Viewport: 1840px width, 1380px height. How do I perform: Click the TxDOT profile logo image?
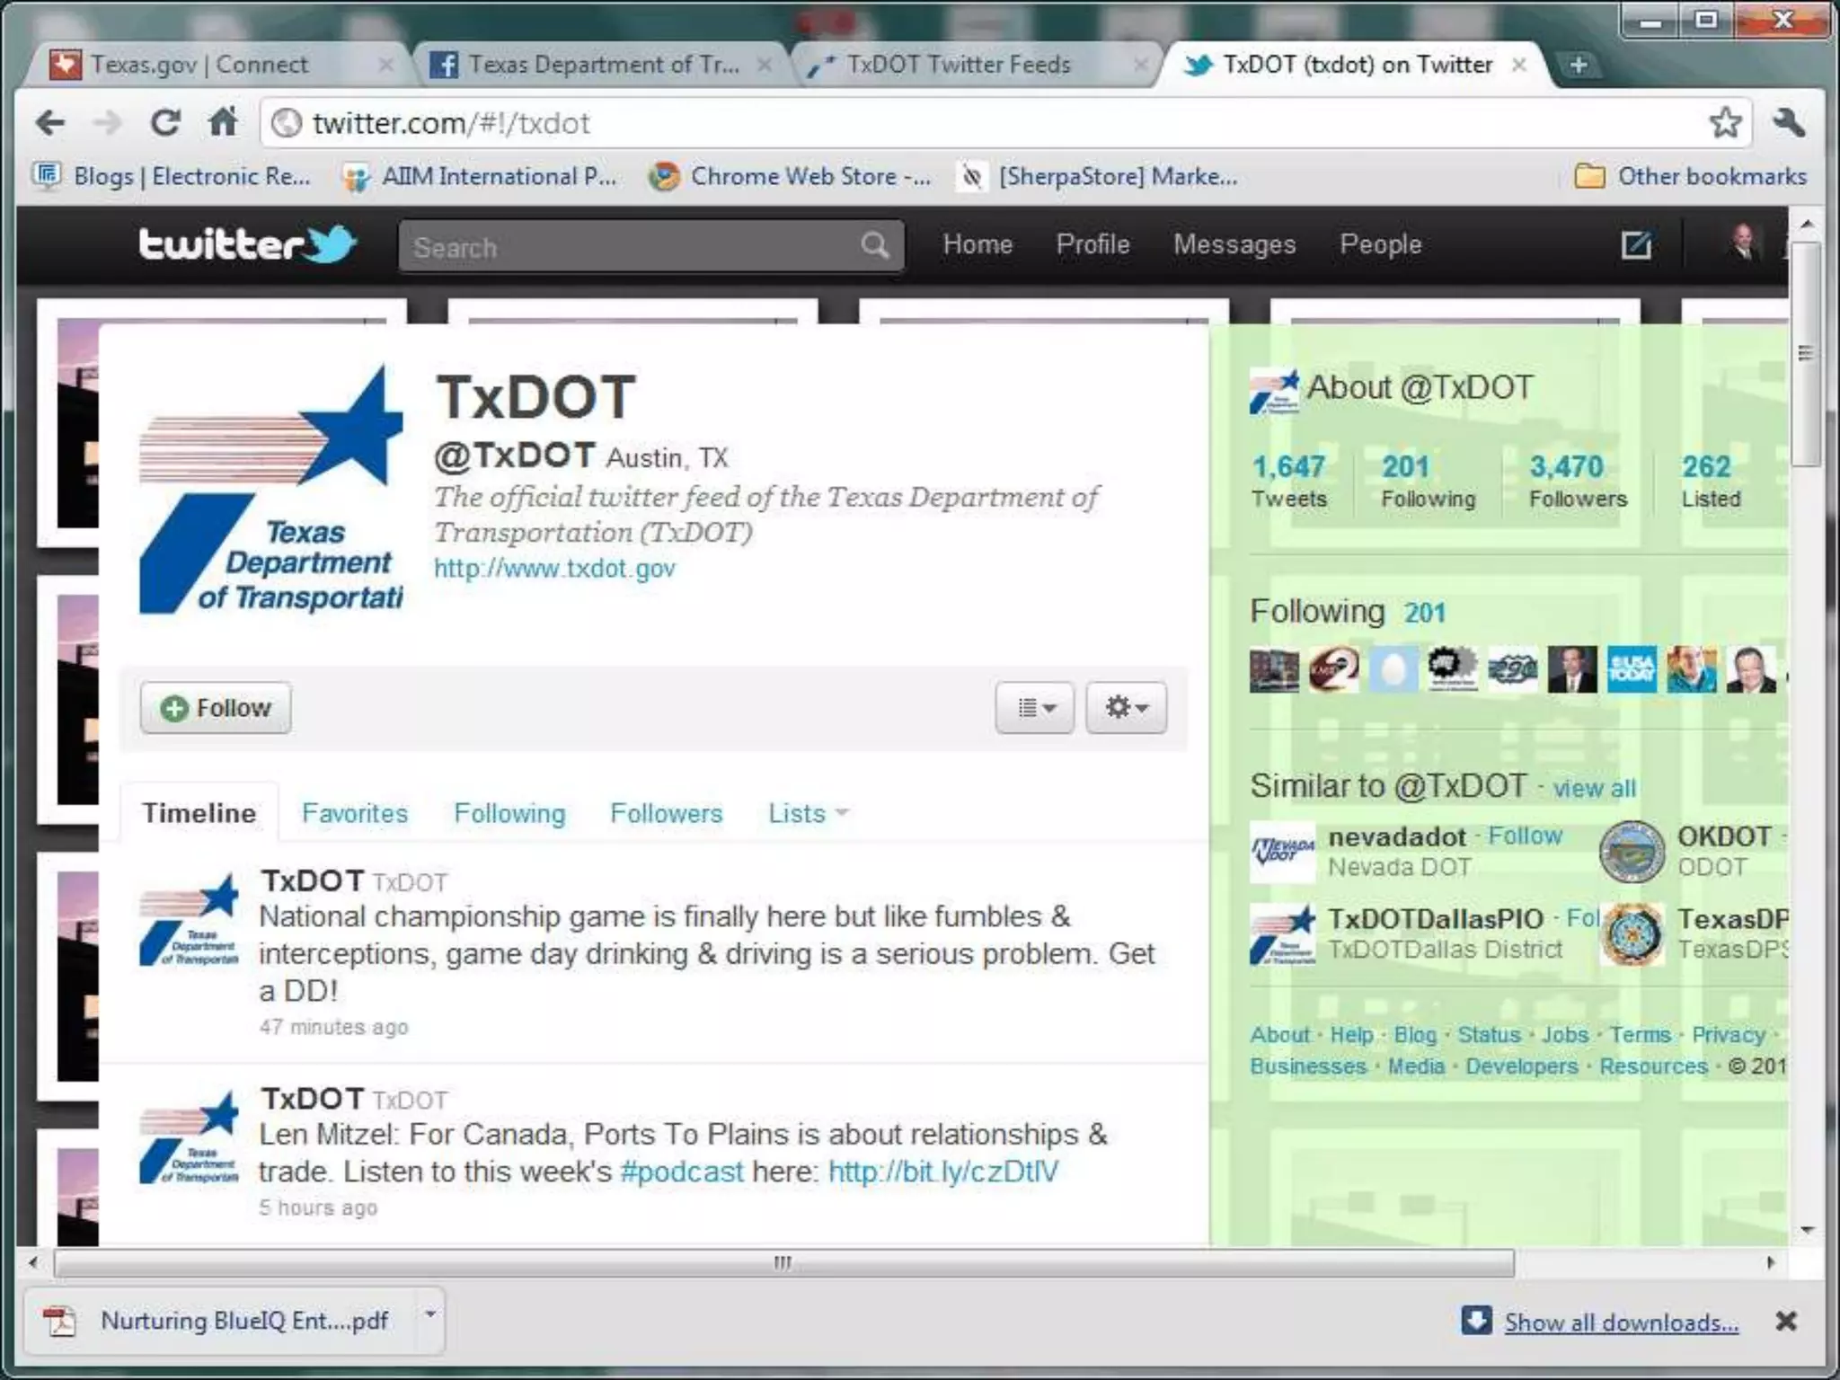point(270,490)
